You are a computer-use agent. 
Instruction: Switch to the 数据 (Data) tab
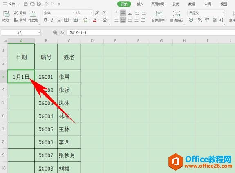[192, 4]
